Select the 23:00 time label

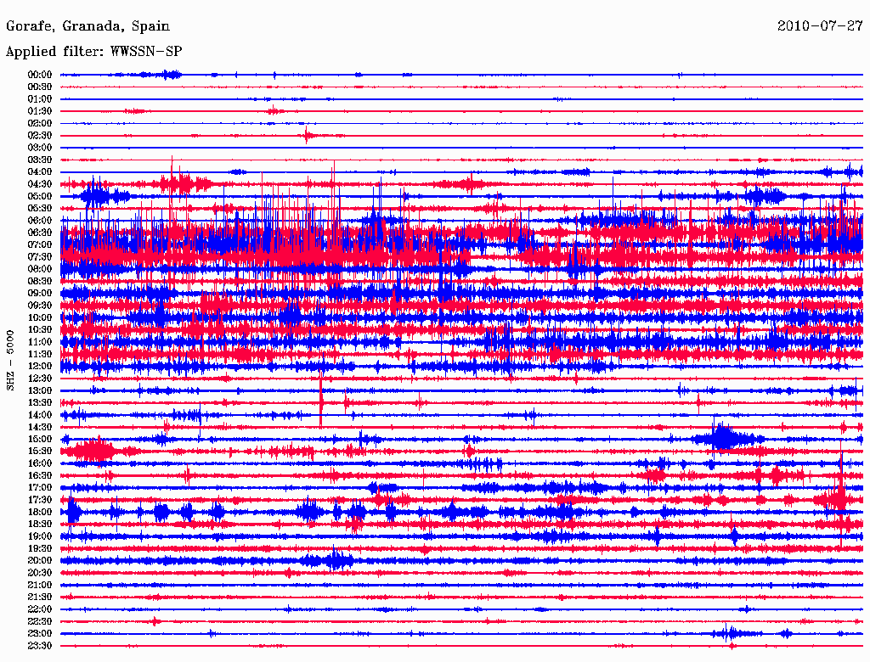point(39,634)
